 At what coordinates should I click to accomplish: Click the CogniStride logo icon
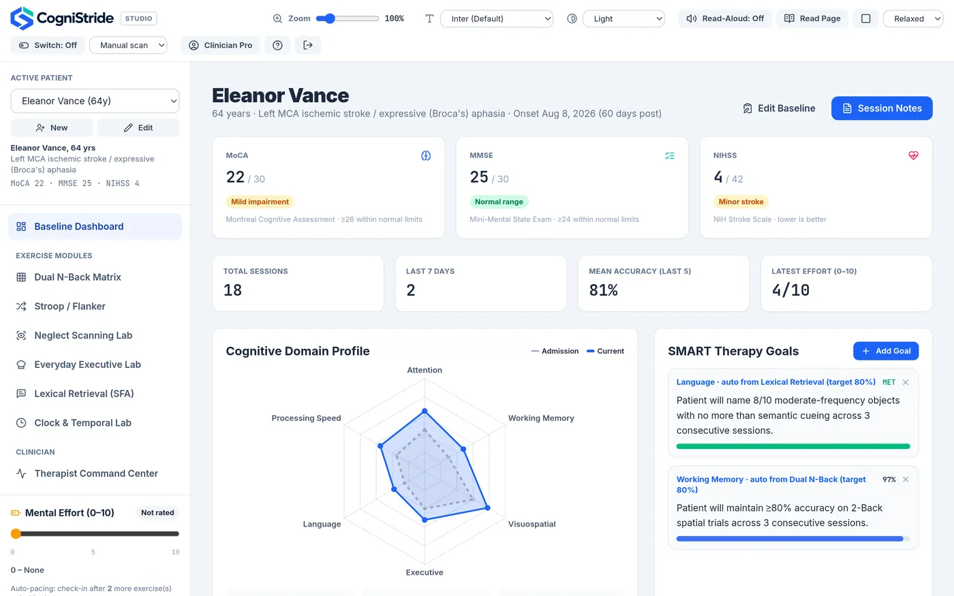(x=22, y=18)
